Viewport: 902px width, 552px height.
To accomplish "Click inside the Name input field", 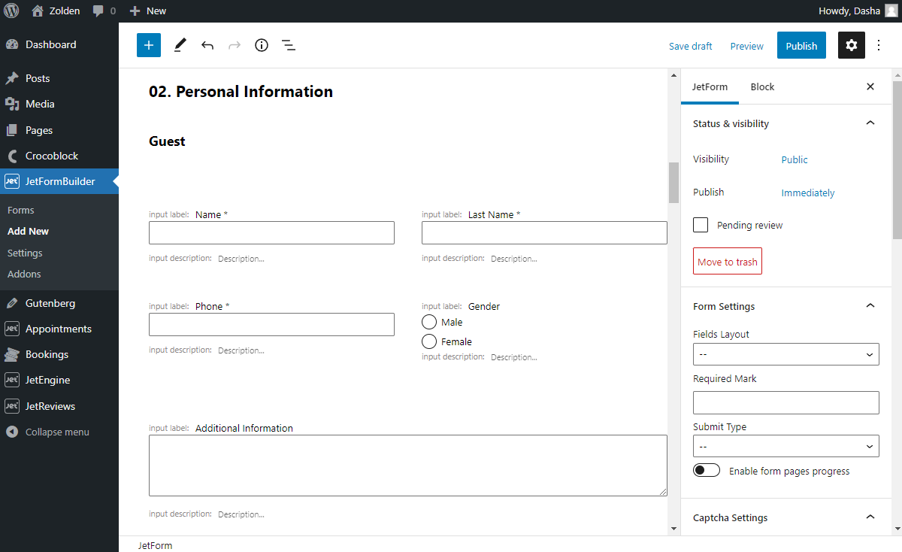I will [x=271, y=232].
